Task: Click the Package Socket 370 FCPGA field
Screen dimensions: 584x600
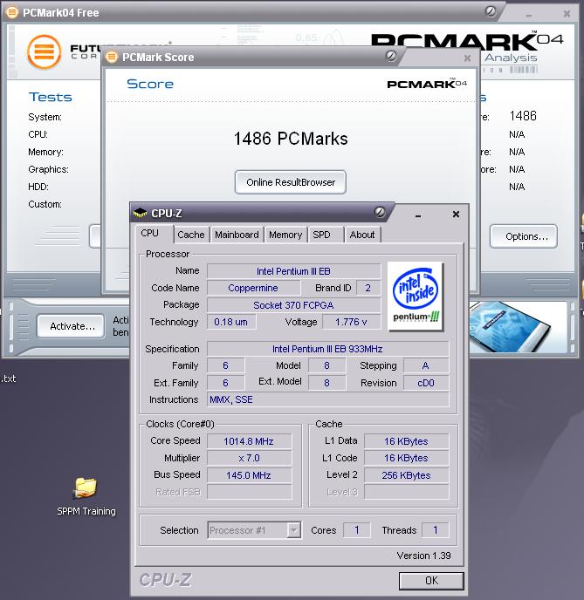Action: pyautogui.click(x=293, y=305)
